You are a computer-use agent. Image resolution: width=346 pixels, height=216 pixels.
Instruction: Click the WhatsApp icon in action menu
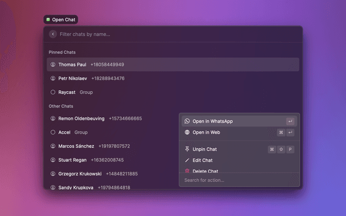187,122
